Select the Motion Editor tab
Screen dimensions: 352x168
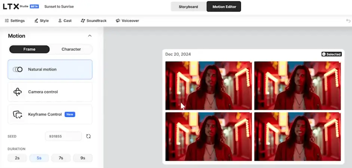[224, 7]
